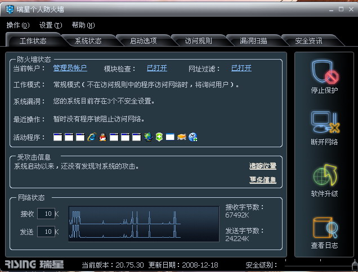358x272 pixels.
Task: Click the 暂时没有程序被阻止访问网络 text
Action: [99, 119]
